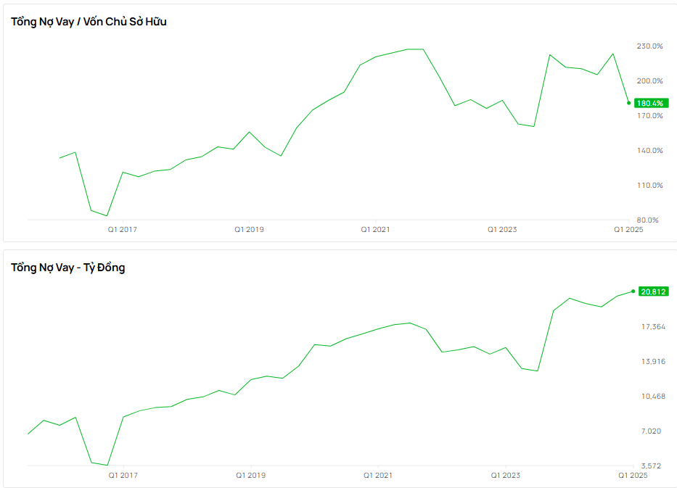Click the 17,364 y-axis label
This screenshot has width=677, height=488.
653,327
